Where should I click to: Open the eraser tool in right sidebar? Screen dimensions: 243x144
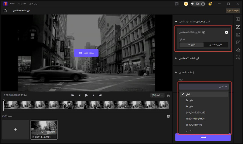[238, 50]
